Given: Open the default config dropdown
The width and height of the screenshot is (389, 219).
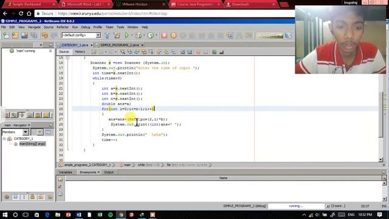Looking at the screenshot, I should pos(98,35).
